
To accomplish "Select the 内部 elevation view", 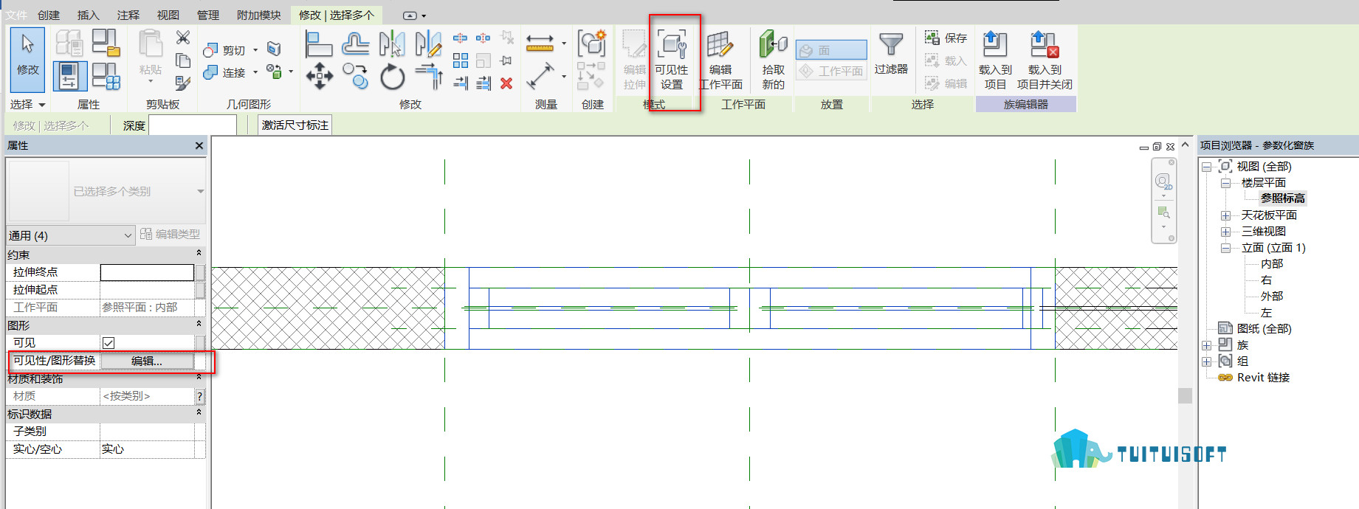I will point(1272,263).
